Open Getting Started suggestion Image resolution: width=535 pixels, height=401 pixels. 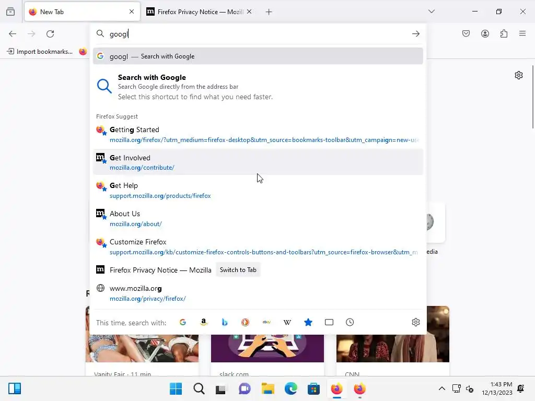[x=258, y=134]
